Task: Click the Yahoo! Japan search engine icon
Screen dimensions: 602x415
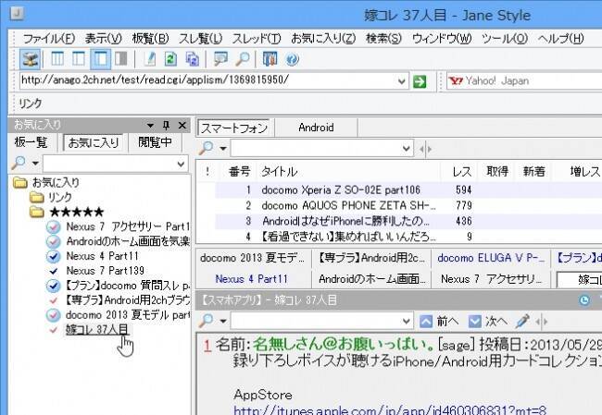Action: coord(456,81)
